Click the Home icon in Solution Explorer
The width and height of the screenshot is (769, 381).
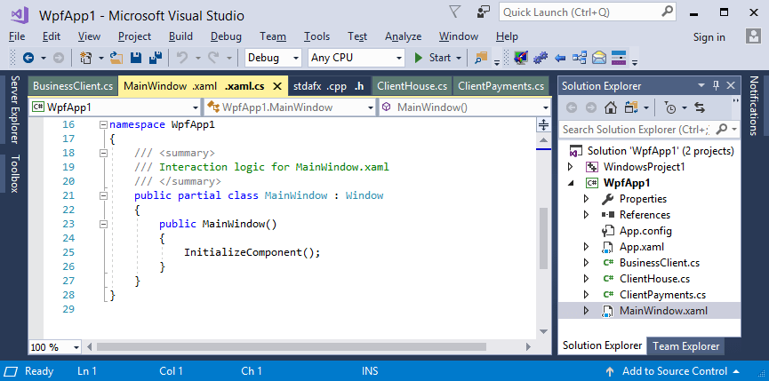[x=611, y=107]
